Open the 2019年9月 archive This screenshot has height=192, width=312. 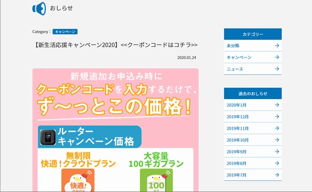(253, 152)
